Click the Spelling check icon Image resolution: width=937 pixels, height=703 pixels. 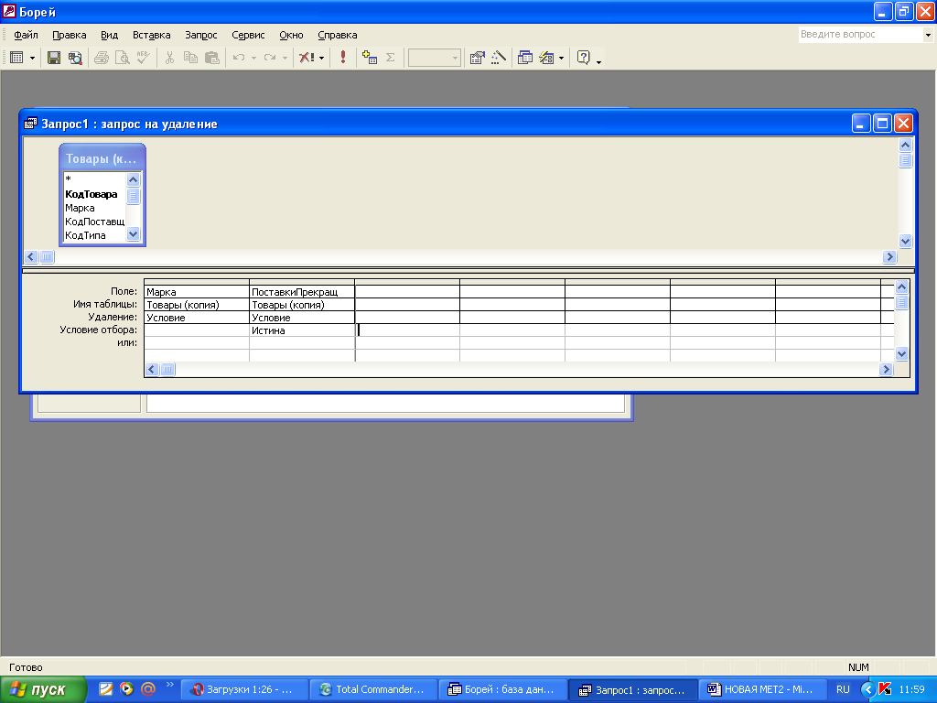coord(143,58)
